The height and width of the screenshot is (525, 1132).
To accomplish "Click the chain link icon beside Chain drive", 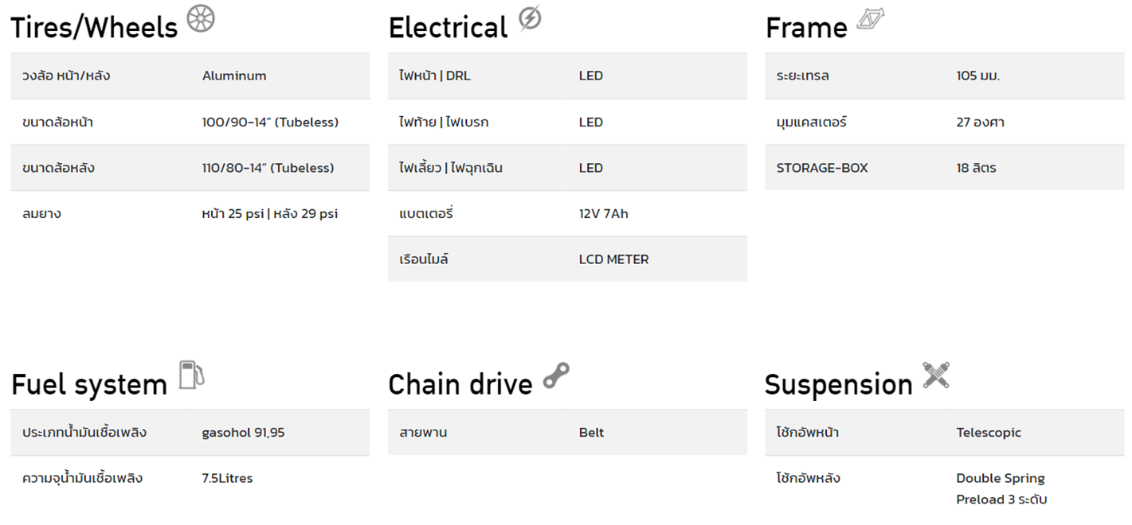I will (556, 375).
